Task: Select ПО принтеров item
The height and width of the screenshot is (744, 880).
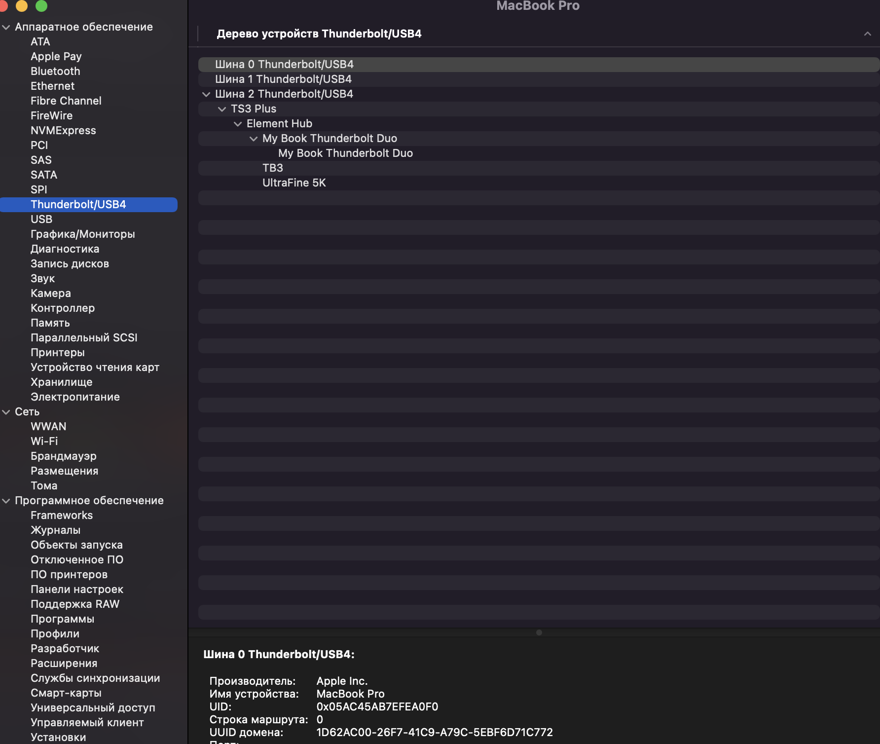Action: click(69, 575)
